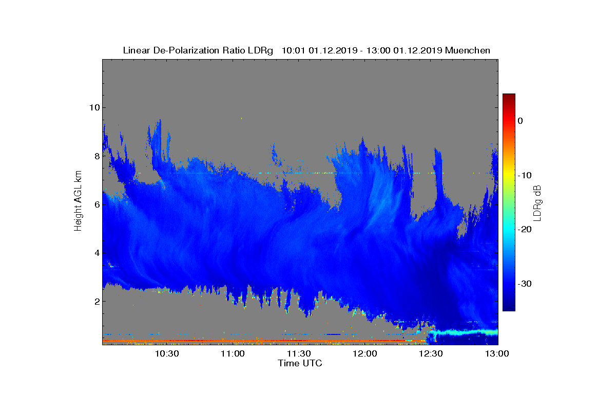Click 'Muenchen' in the plot title
The height and width of the screenshot is (411, 616).
pyautogui.click(x=468, y=50)
